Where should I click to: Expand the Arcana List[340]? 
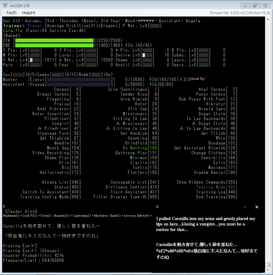(x=61, y=182)
